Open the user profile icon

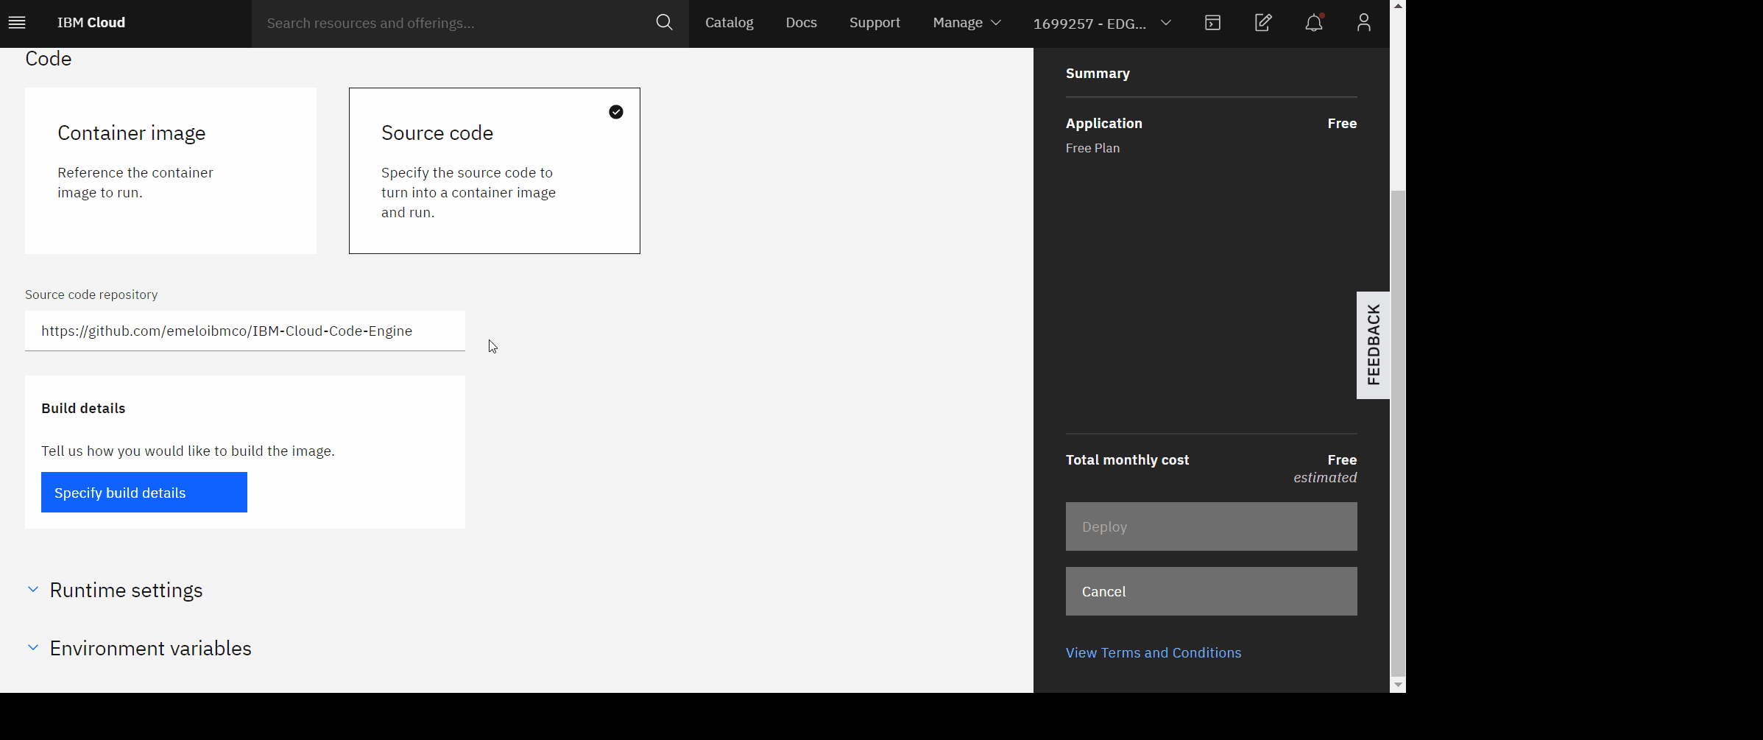point(1364,23)
